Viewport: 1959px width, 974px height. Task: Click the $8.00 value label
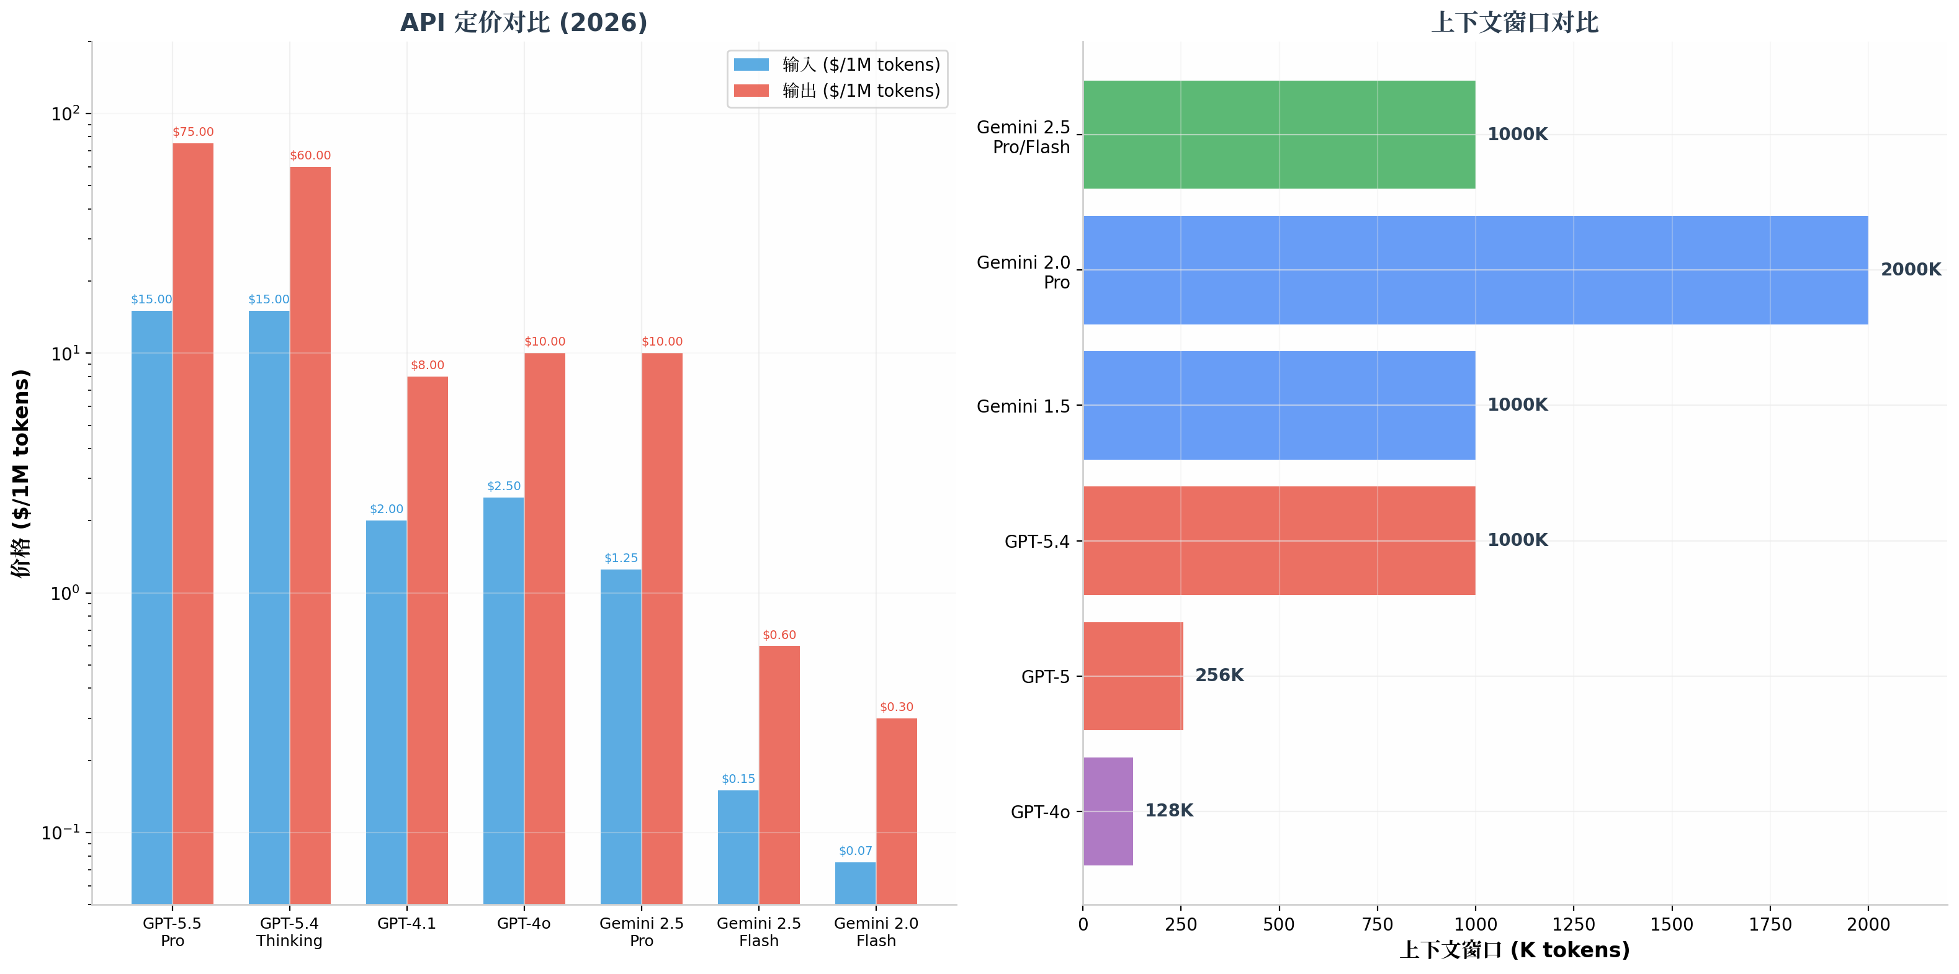(428, 365)
